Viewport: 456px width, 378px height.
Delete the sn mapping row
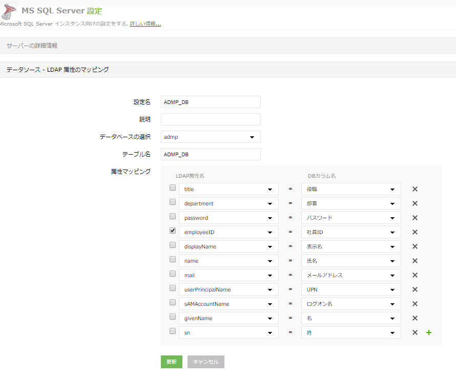click(x=414, y=332)
